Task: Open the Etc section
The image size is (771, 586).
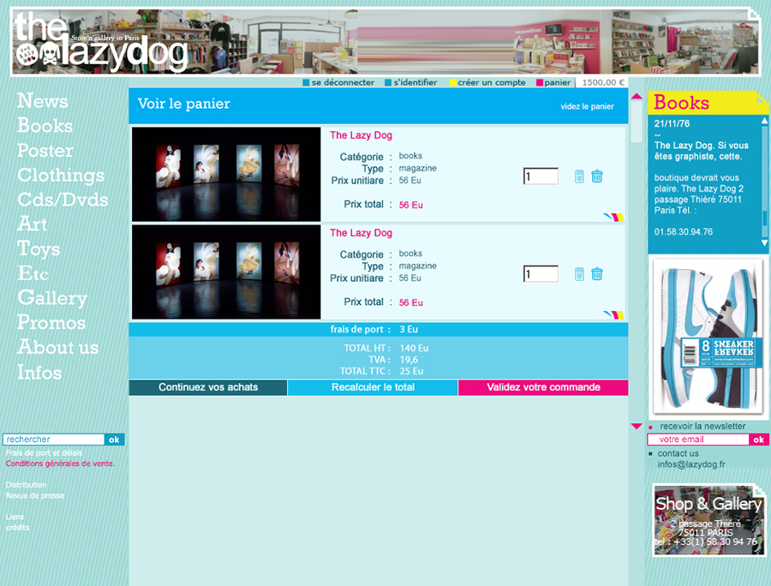Action: coord(33,273)
